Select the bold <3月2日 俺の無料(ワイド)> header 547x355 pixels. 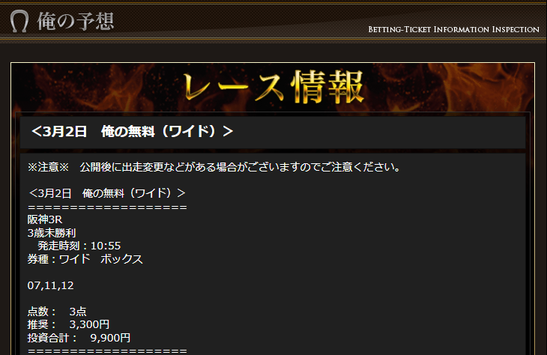(132, 132)
